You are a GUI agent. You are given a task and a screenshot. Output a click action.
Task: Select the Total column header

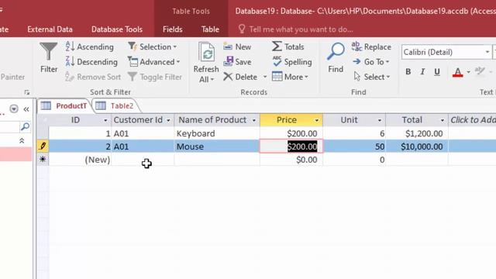click(x=412, y=120)
